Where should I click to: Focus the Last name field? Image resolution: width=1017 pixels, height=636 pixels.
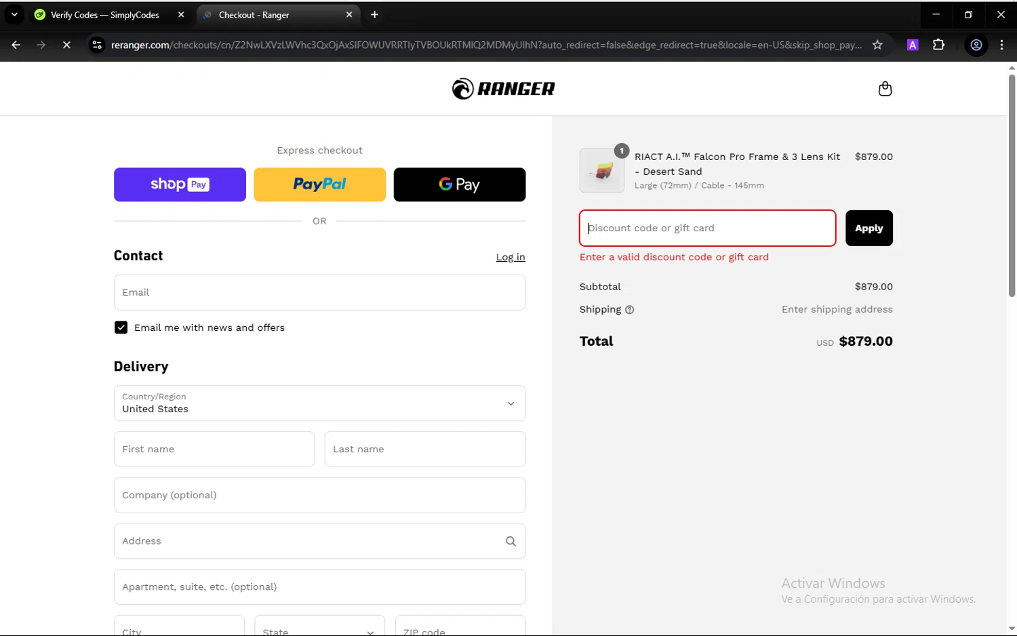pyautogui.click(x=424, y=449)
